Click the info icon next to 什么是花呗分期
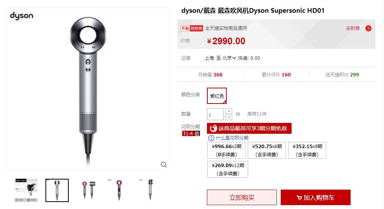This screenshot has width=384, height=209. point(211,138)
